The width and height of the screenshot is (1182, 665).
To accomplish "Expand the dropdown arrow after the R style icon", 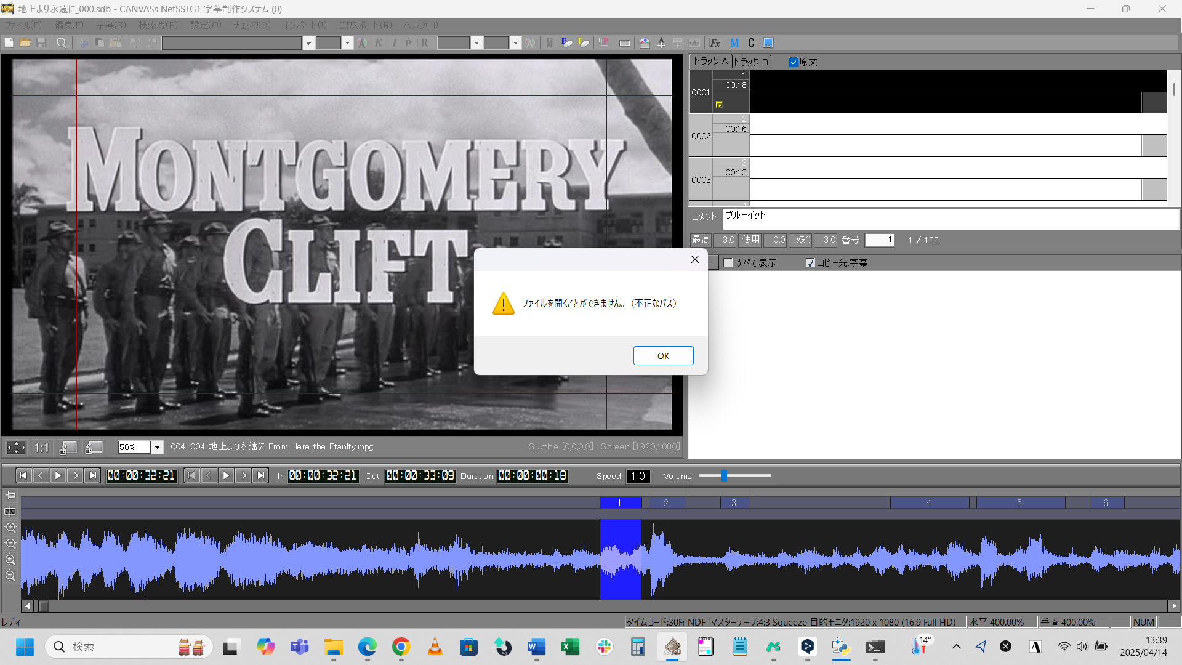I will pos(476,43).
